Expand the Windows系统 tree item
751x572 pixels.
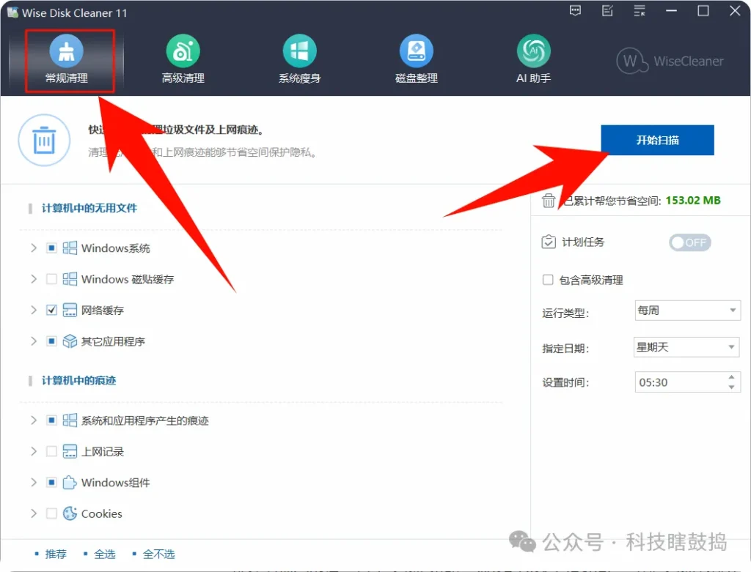(x=34, y=248)
